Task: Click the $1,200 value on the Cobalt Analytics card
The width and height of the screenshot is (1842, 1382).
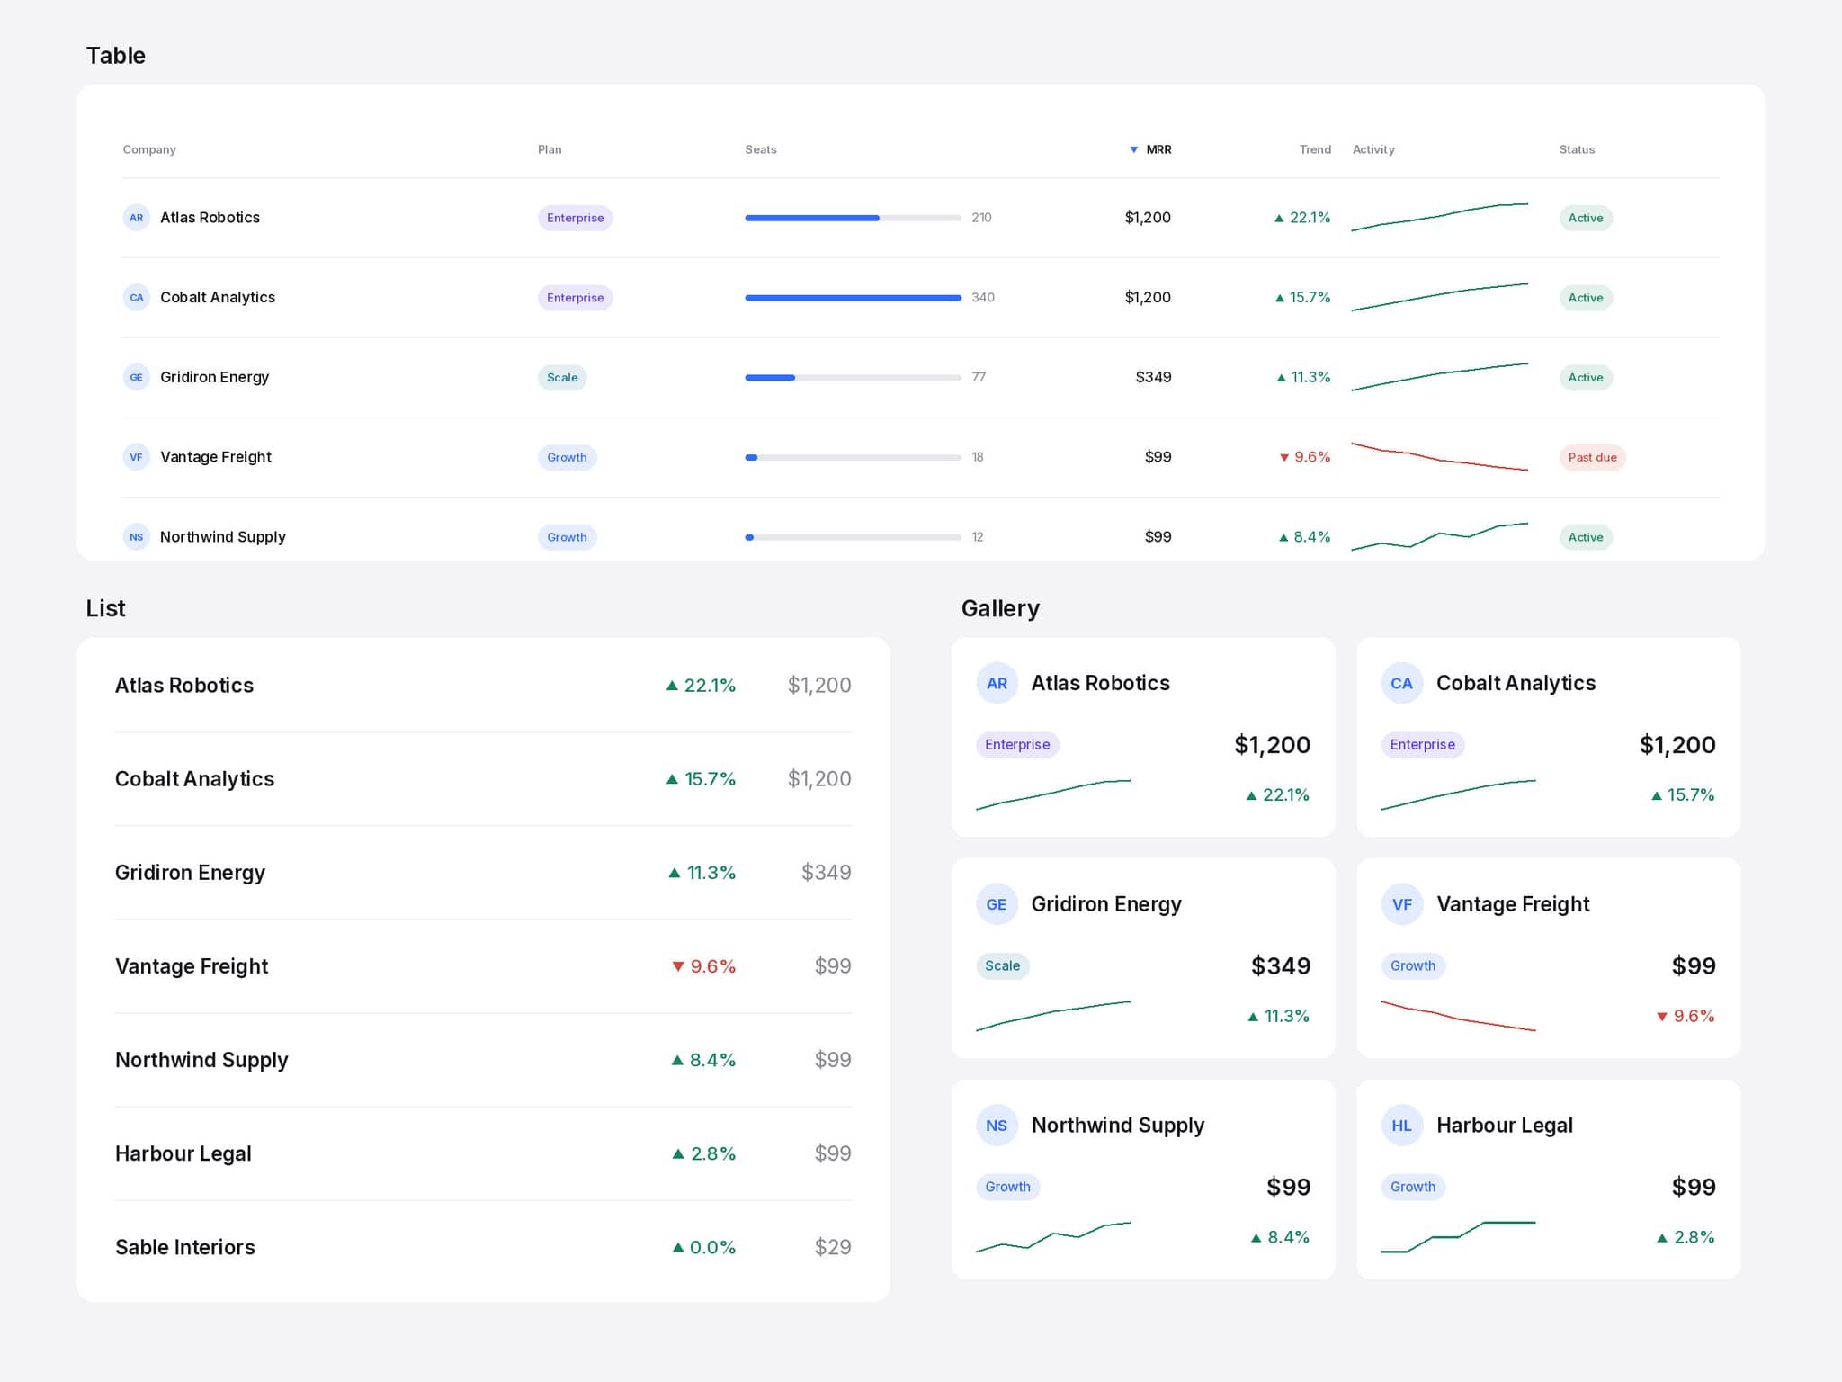Action: tap(1677, 745)
